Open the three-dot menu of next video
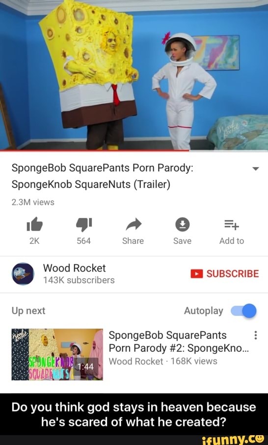 [256, 335]
